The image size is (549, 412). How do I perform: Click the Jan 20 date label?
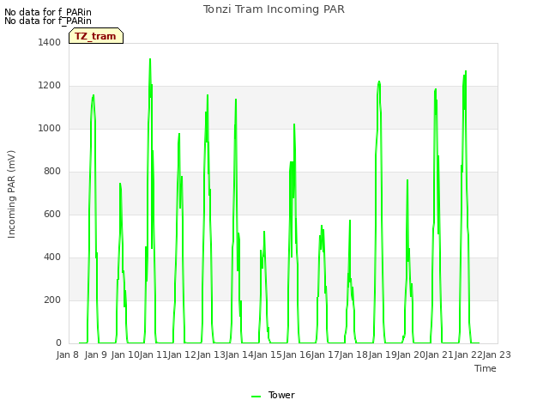tap(411, 354)
